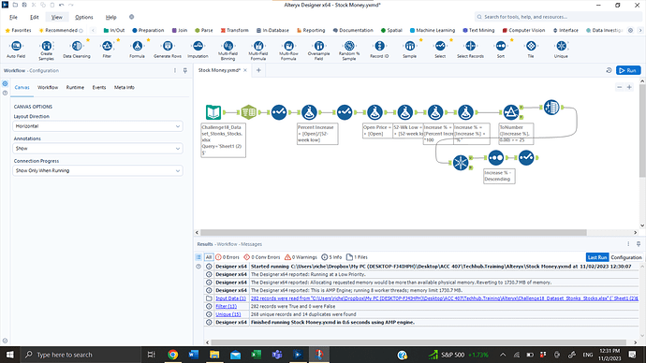This screenshot has width=646, height=363.
Task: Select the Unique node on canvas
Action: click(x=461, y=163)
